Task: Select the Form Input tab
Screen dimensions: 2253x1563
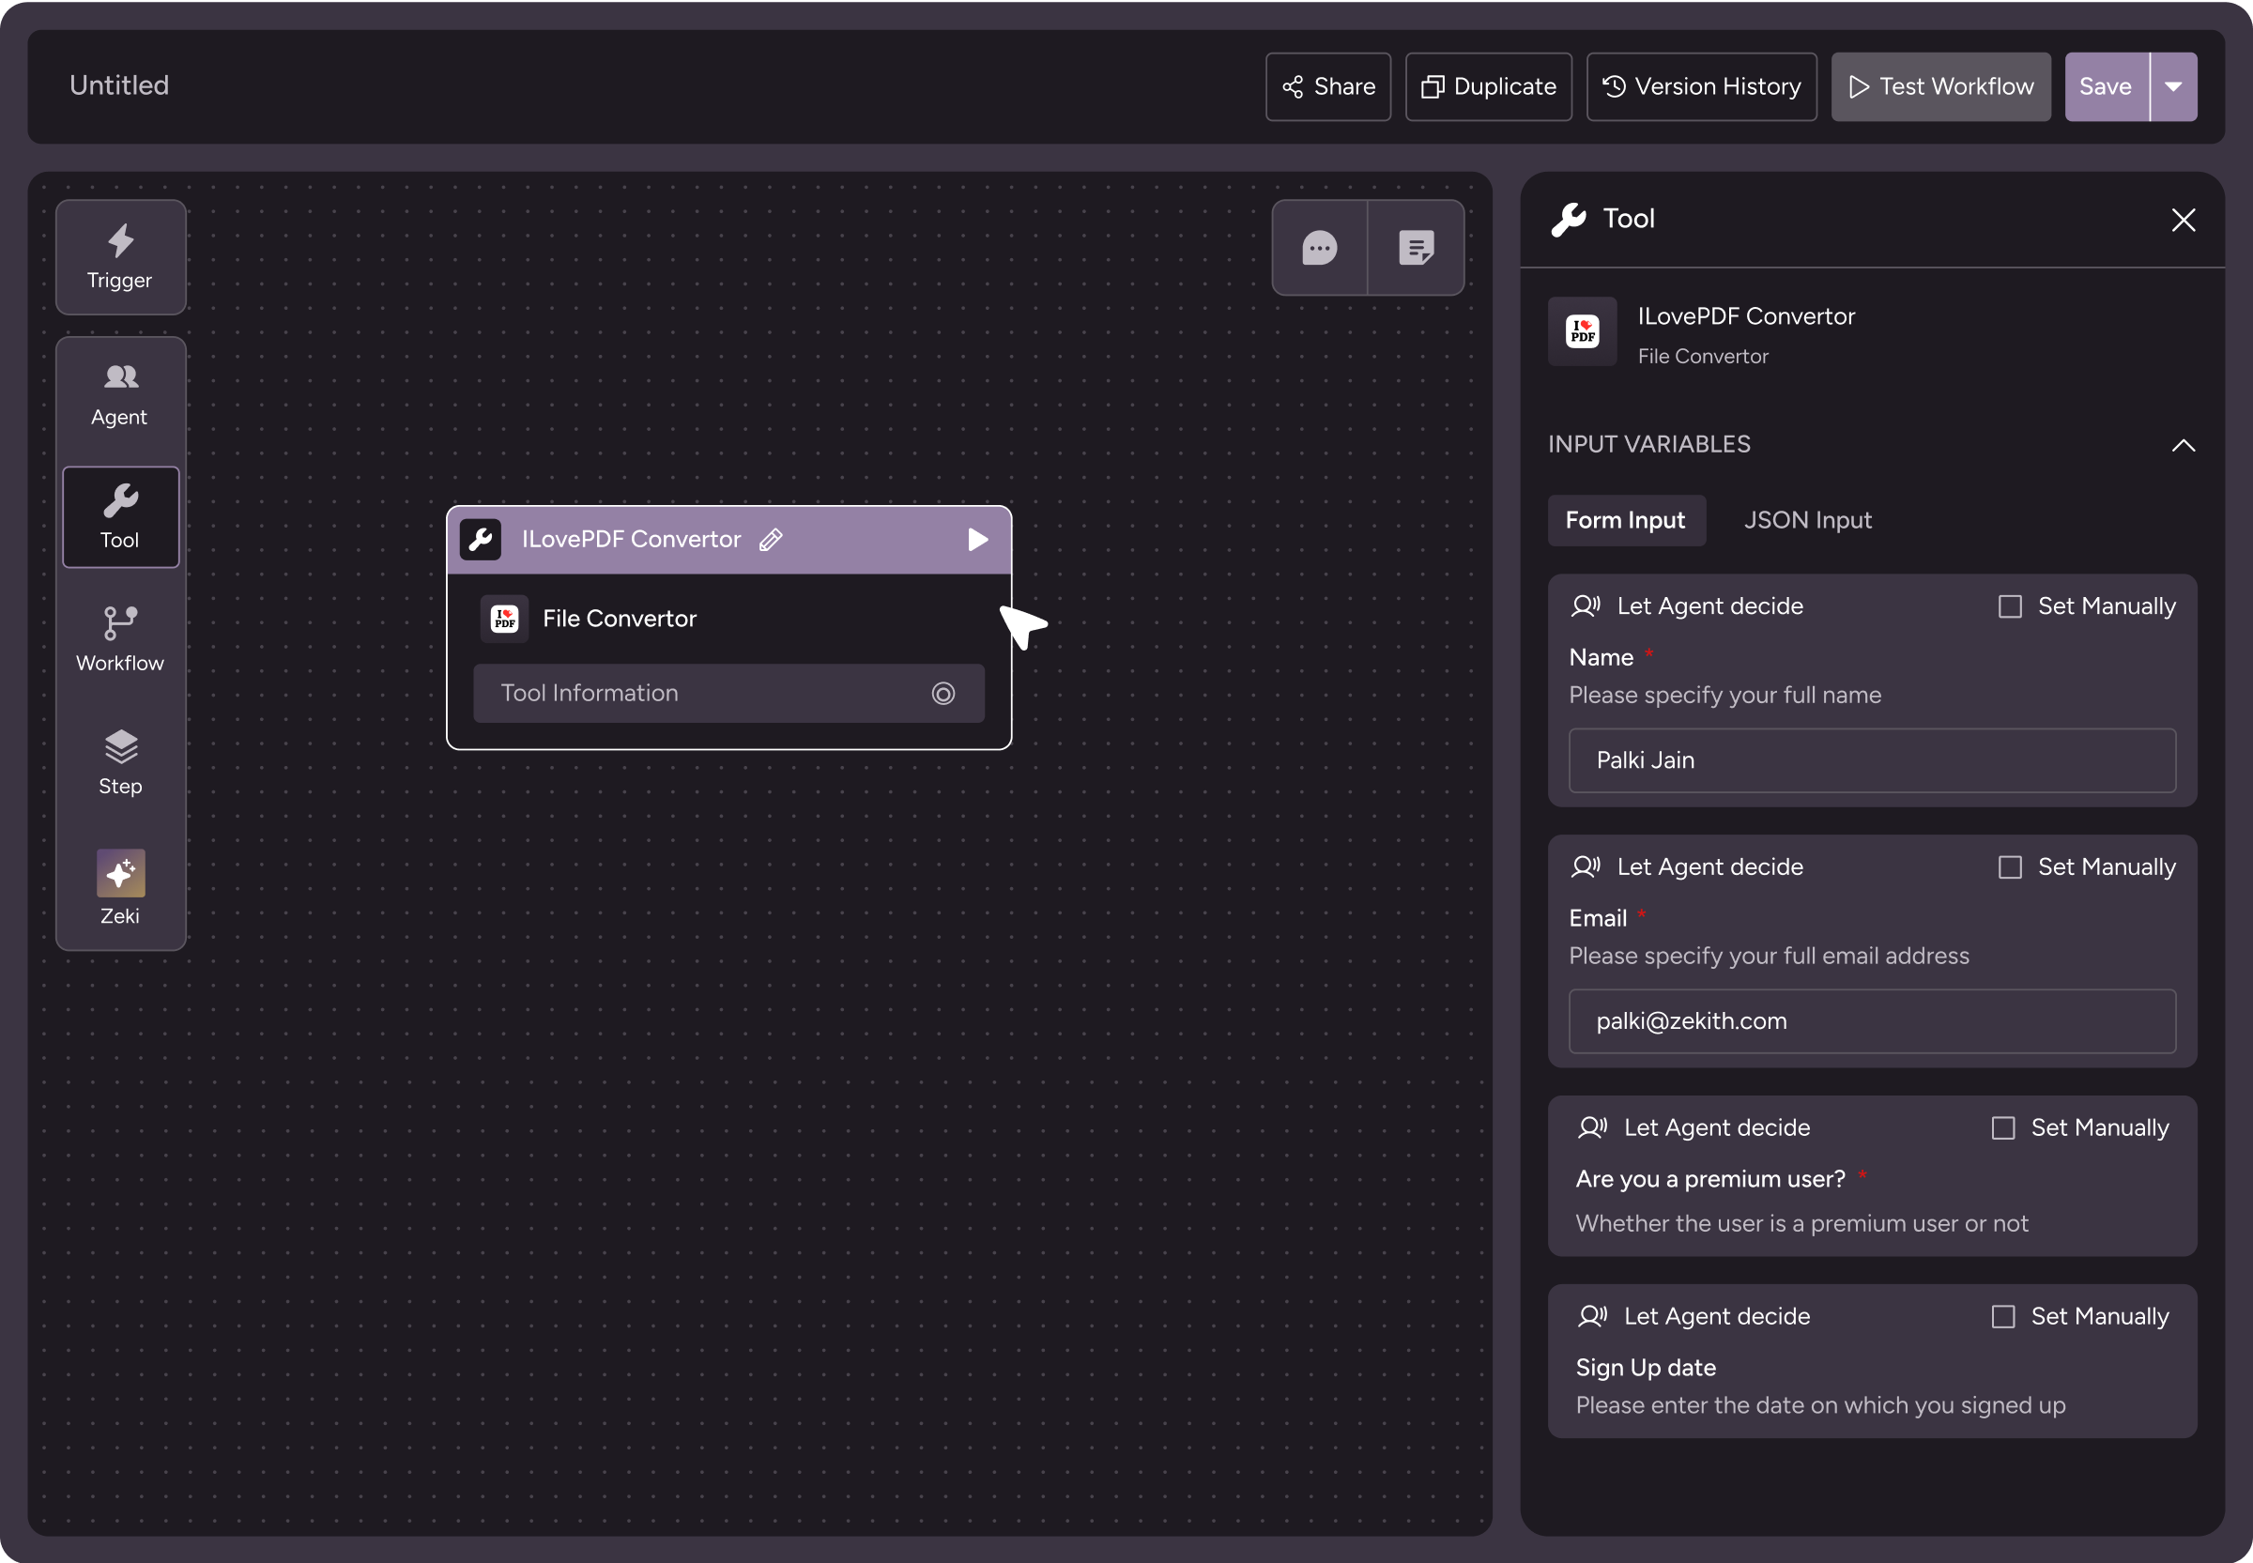Action: pos(1625,520)
